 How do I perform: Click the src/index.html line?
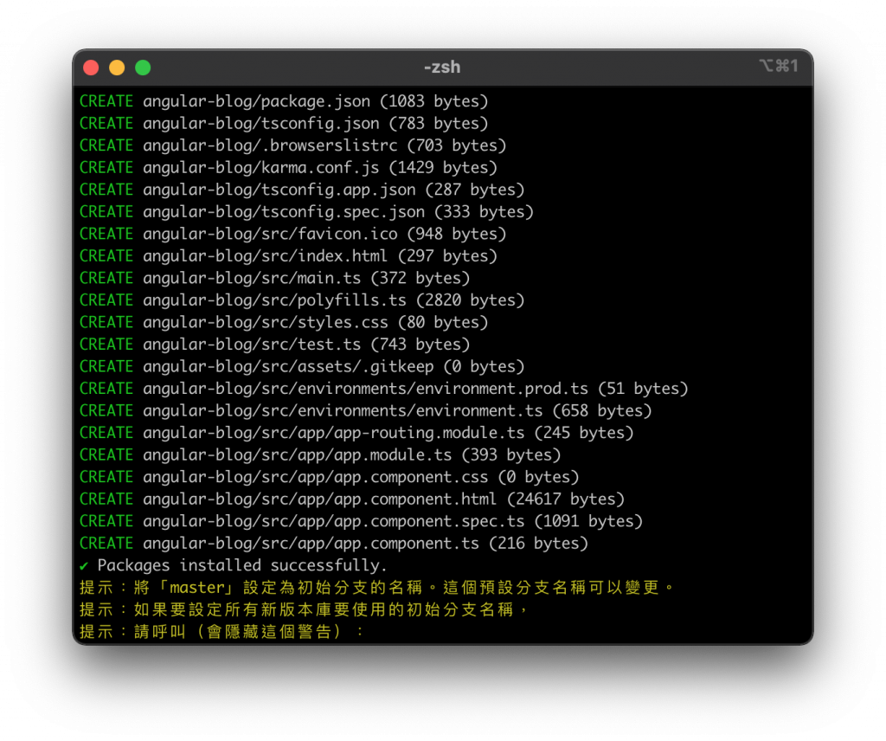coord(288,255)
